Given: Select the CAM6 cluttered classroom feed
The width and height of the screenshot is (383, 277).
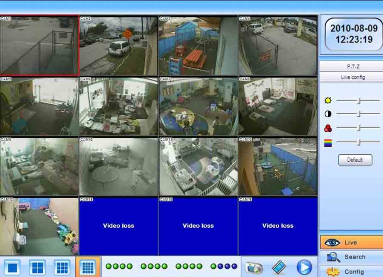Looking at the screenshot, I should pos(119,106).
